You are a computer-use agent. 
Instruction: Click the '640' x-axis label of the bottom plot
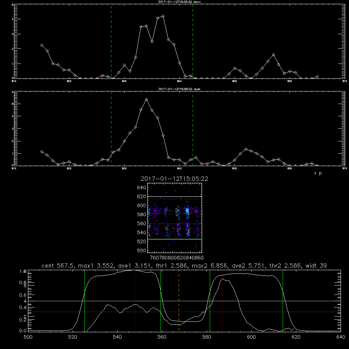coord(341,337)
